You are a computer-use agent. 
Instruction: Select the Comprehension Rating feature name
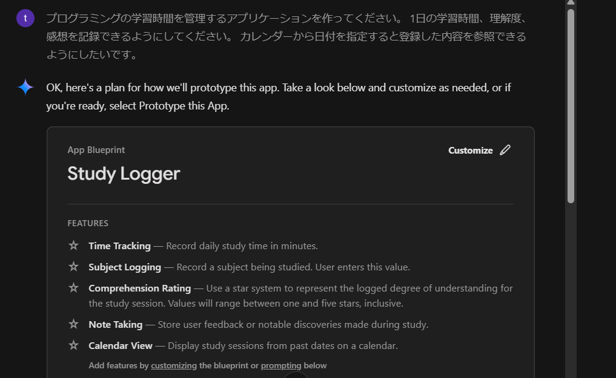click(139, 288)
